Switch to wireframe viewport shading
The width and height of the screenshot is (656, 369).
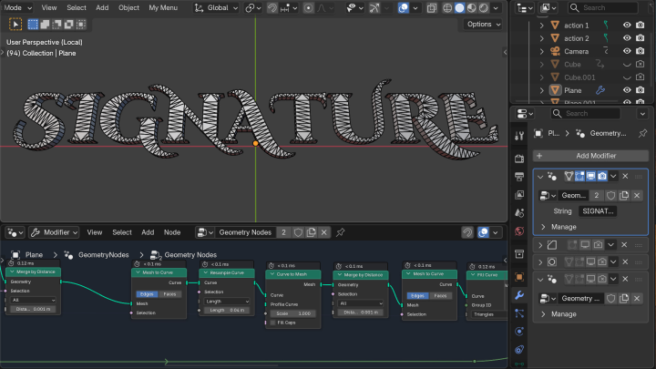(447, 7)
